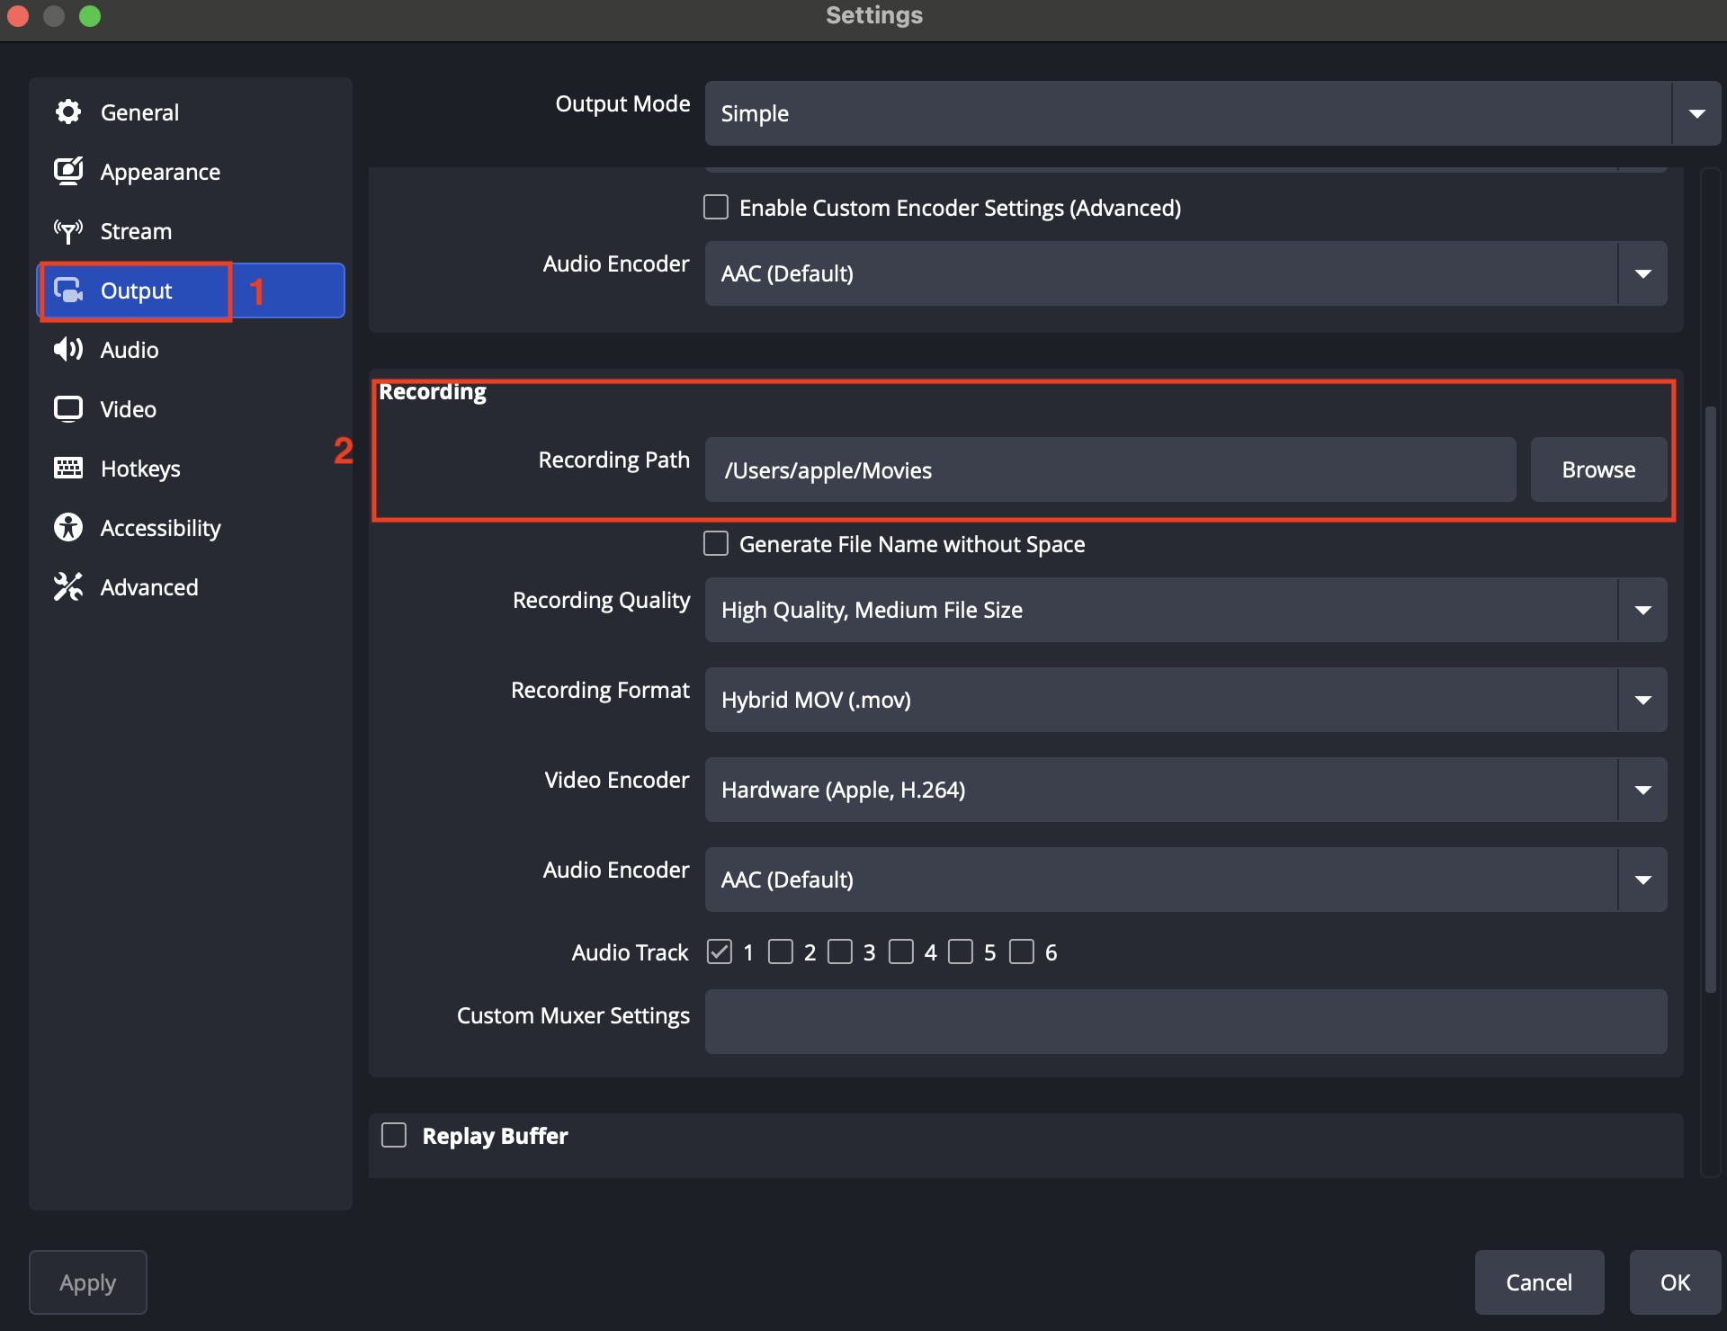Open the General settings page

[x=191, y=112]
